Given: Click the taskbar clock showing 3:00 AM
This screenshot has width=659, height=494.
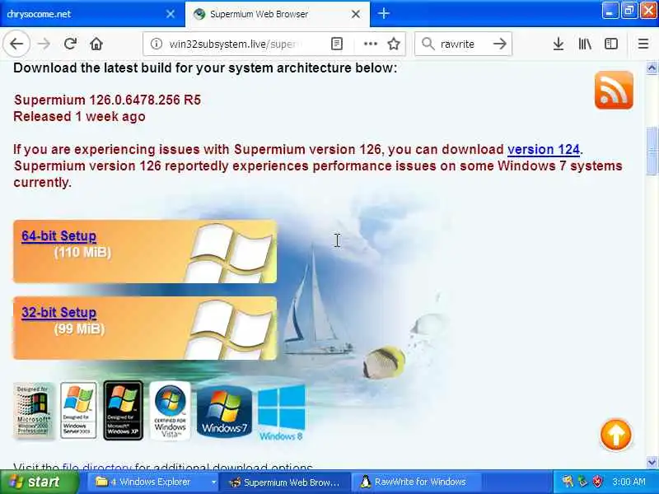Looking at the screenshot, I should tap(629, 482).
